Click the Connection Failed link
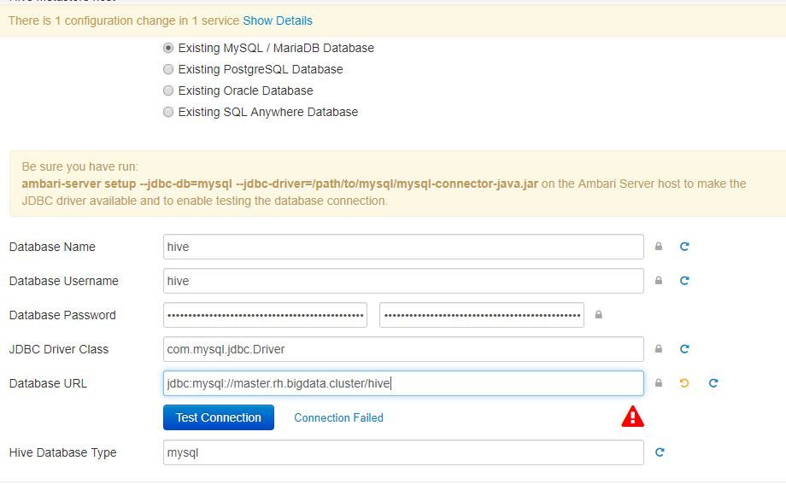Viewport: 786px width, 484px height. click(x=338, y=418)
